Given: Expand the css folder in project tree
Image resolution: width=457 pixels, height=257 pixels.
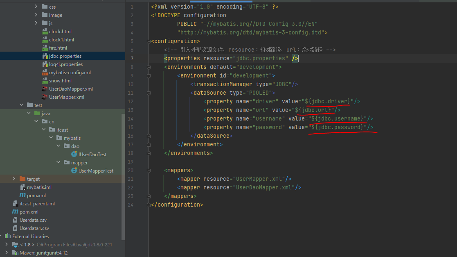Looking at the screenshot, I should tap(36, 7).
